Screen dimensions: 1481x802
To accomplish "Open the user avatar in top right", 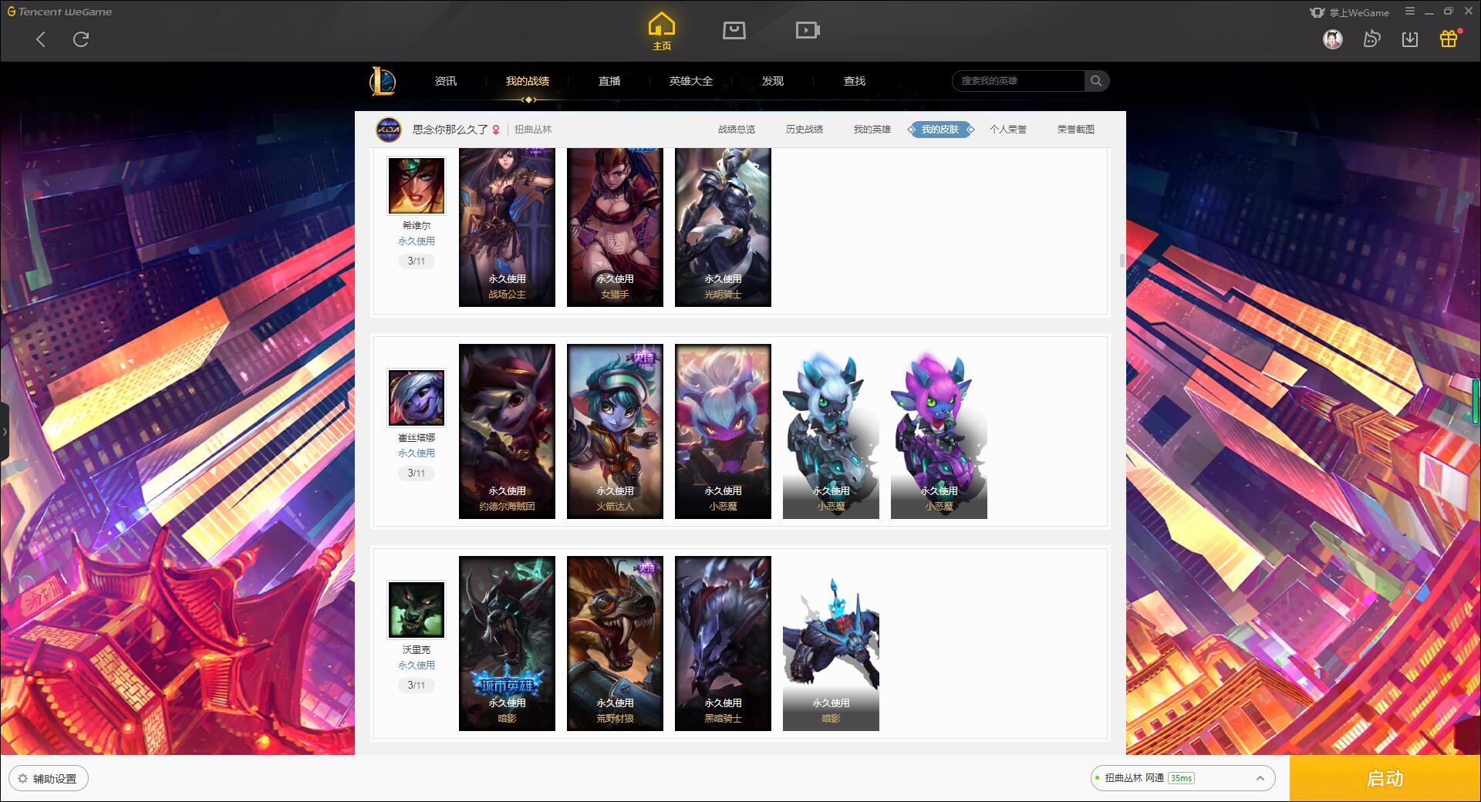I will pos(1332,39).
